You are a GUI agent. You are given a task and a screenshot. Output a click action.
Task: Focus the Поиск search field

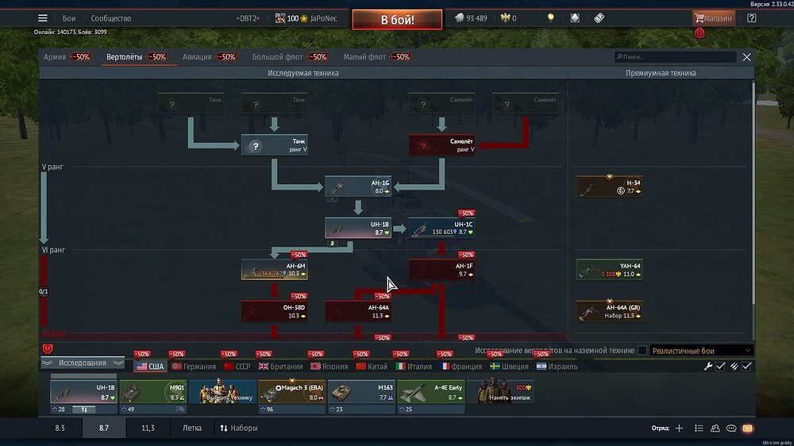[675, 56]
